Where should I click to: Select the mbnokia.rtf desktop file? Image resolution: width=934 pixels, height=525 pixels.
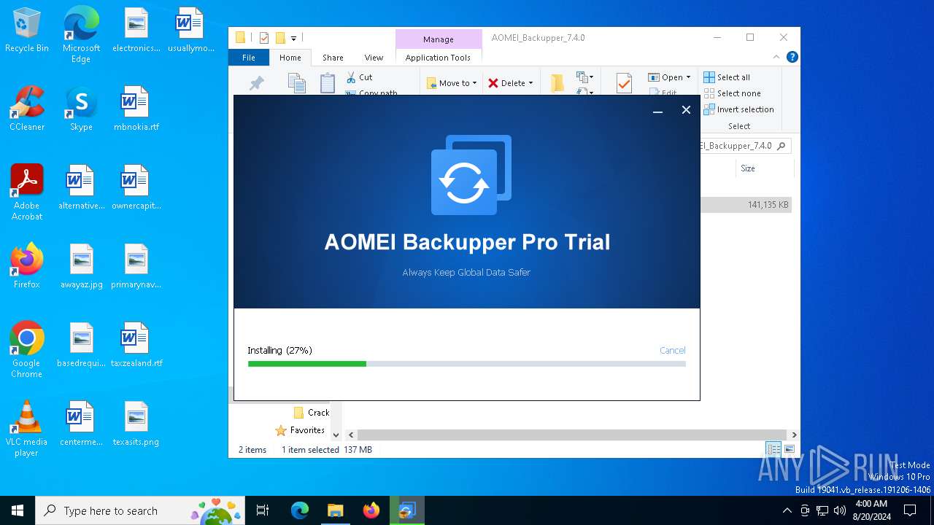[136, 109]
